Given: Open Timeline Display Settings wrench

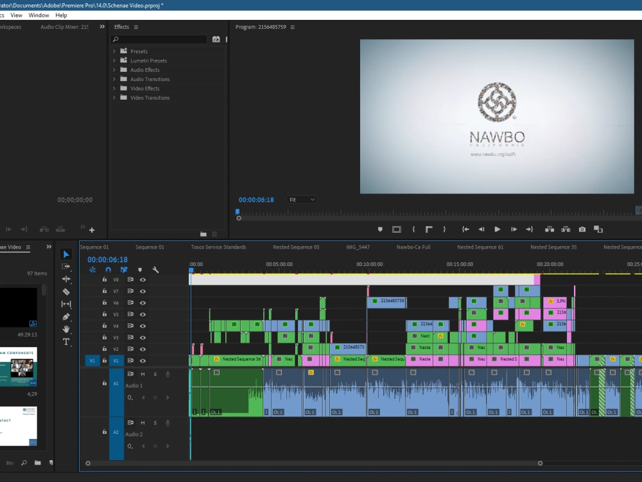Looking at the screenshot, I should pos(155,270).
